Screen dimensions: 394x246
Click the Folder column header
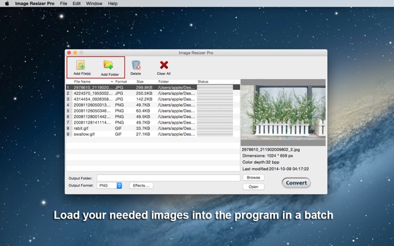(177, 81)
